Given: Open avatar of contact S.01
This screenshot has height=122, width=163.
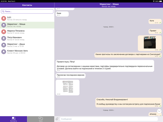Looking at the screenshot, I should click(x=4, y=19).
